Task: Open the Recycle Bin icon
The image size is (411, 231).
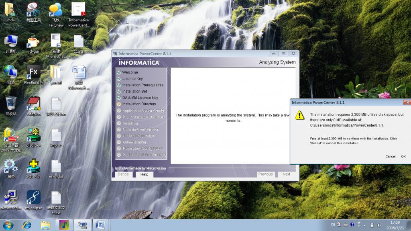Action: (11, 106)
